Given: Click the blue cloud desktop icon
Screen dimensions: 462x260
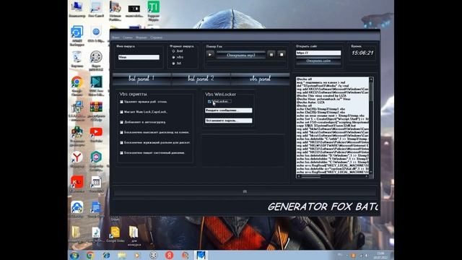Looking at the screenshot, I should (x=77, y=209).
